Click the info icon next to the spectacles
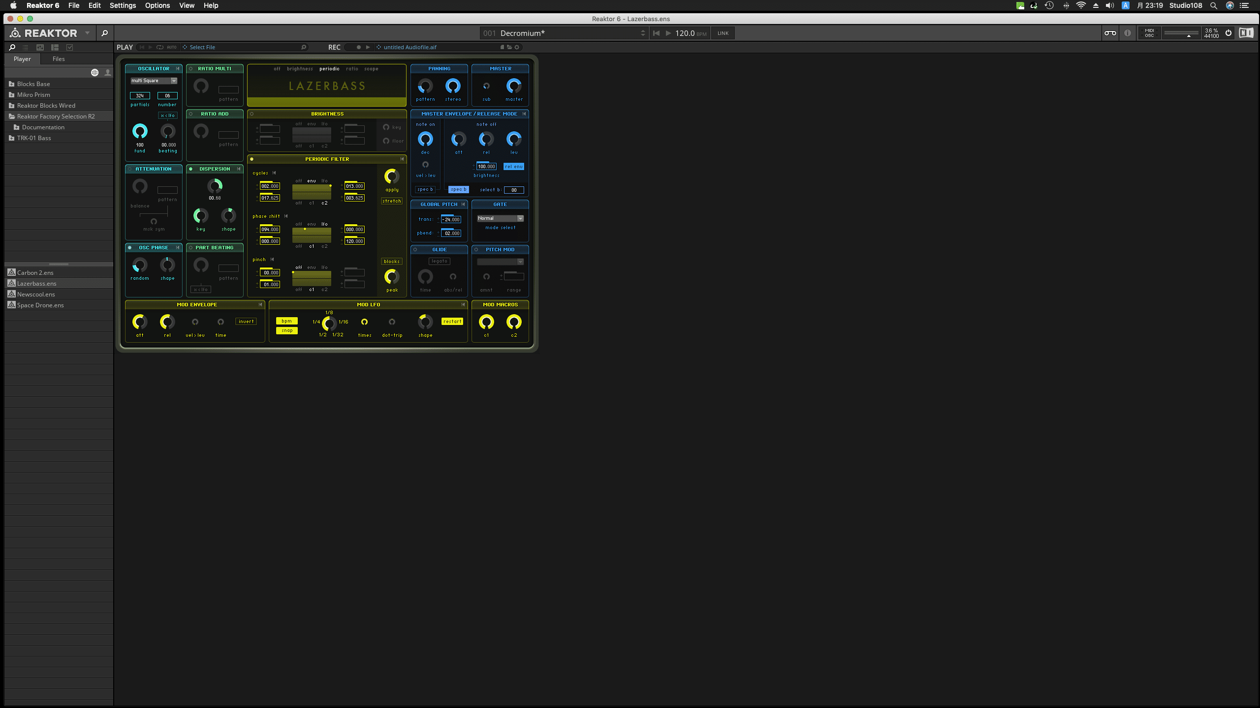The image size is (1260, 708). tap(1128, 33)
